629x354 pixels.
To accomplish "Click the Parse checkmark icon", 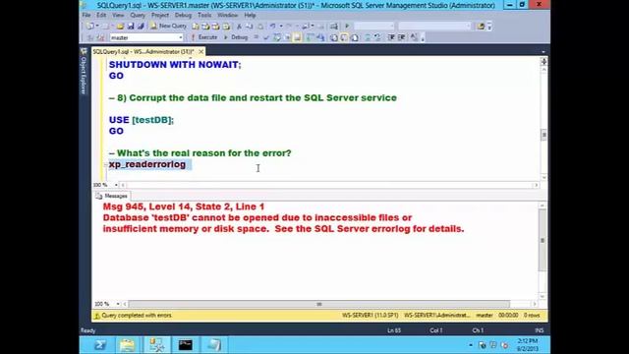I will click(266, 37).
